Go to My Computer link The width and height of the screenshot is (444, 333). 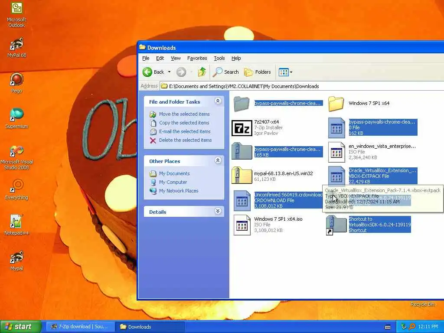click(173, 182)
